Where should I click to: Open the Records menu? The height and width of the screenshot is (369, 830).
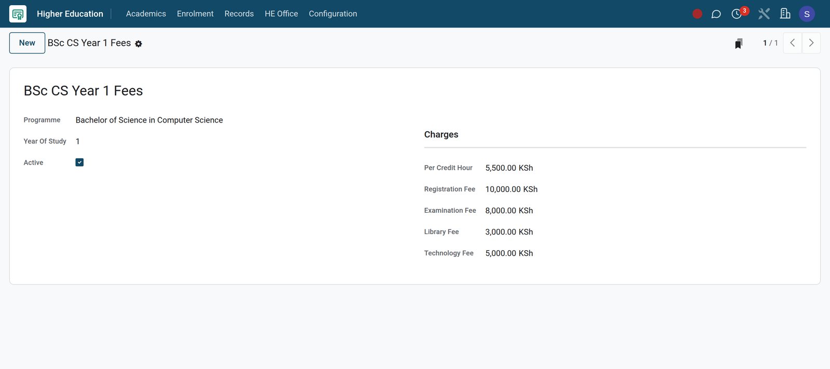[x=239, y=14]
